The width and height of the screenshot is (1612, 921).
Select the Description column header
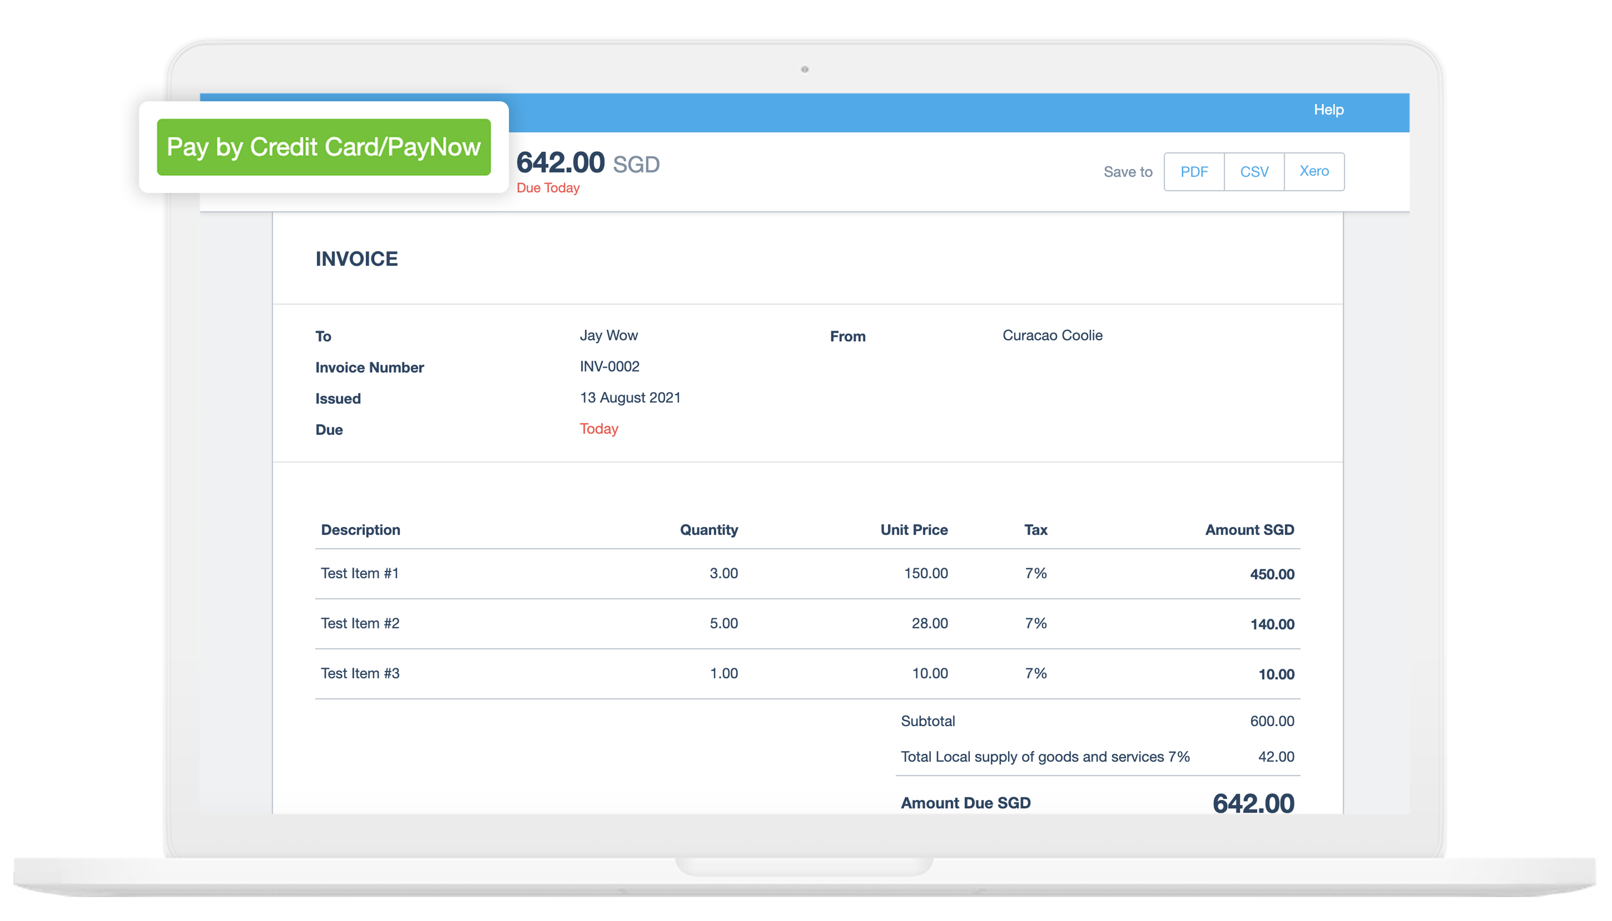[x=361, y=530]
